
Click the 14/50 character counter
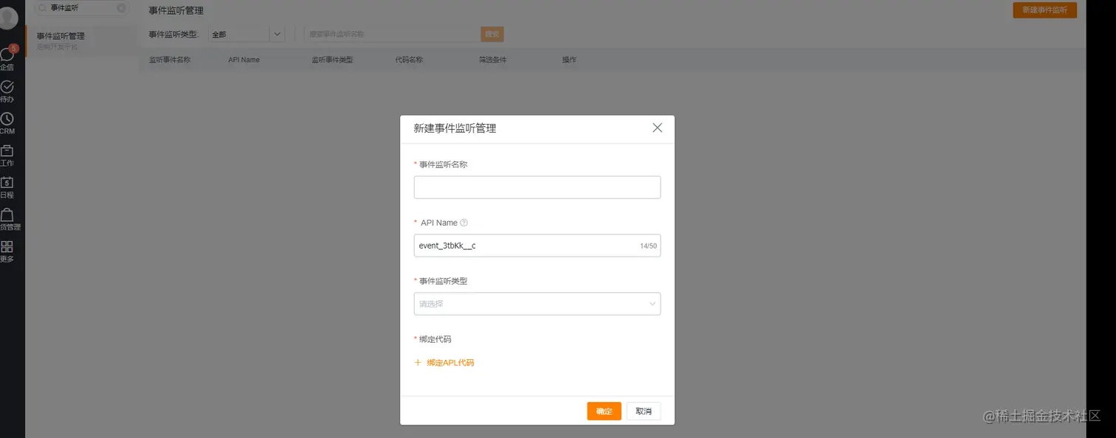[648, 246]
